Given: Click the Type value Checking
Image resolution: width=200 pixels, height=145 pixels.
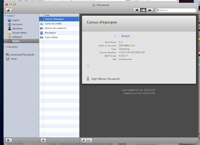Looking at the screenshot, I should click(124, 49).
